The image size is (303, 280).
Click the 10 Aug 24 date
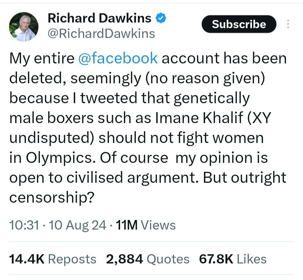78,225
